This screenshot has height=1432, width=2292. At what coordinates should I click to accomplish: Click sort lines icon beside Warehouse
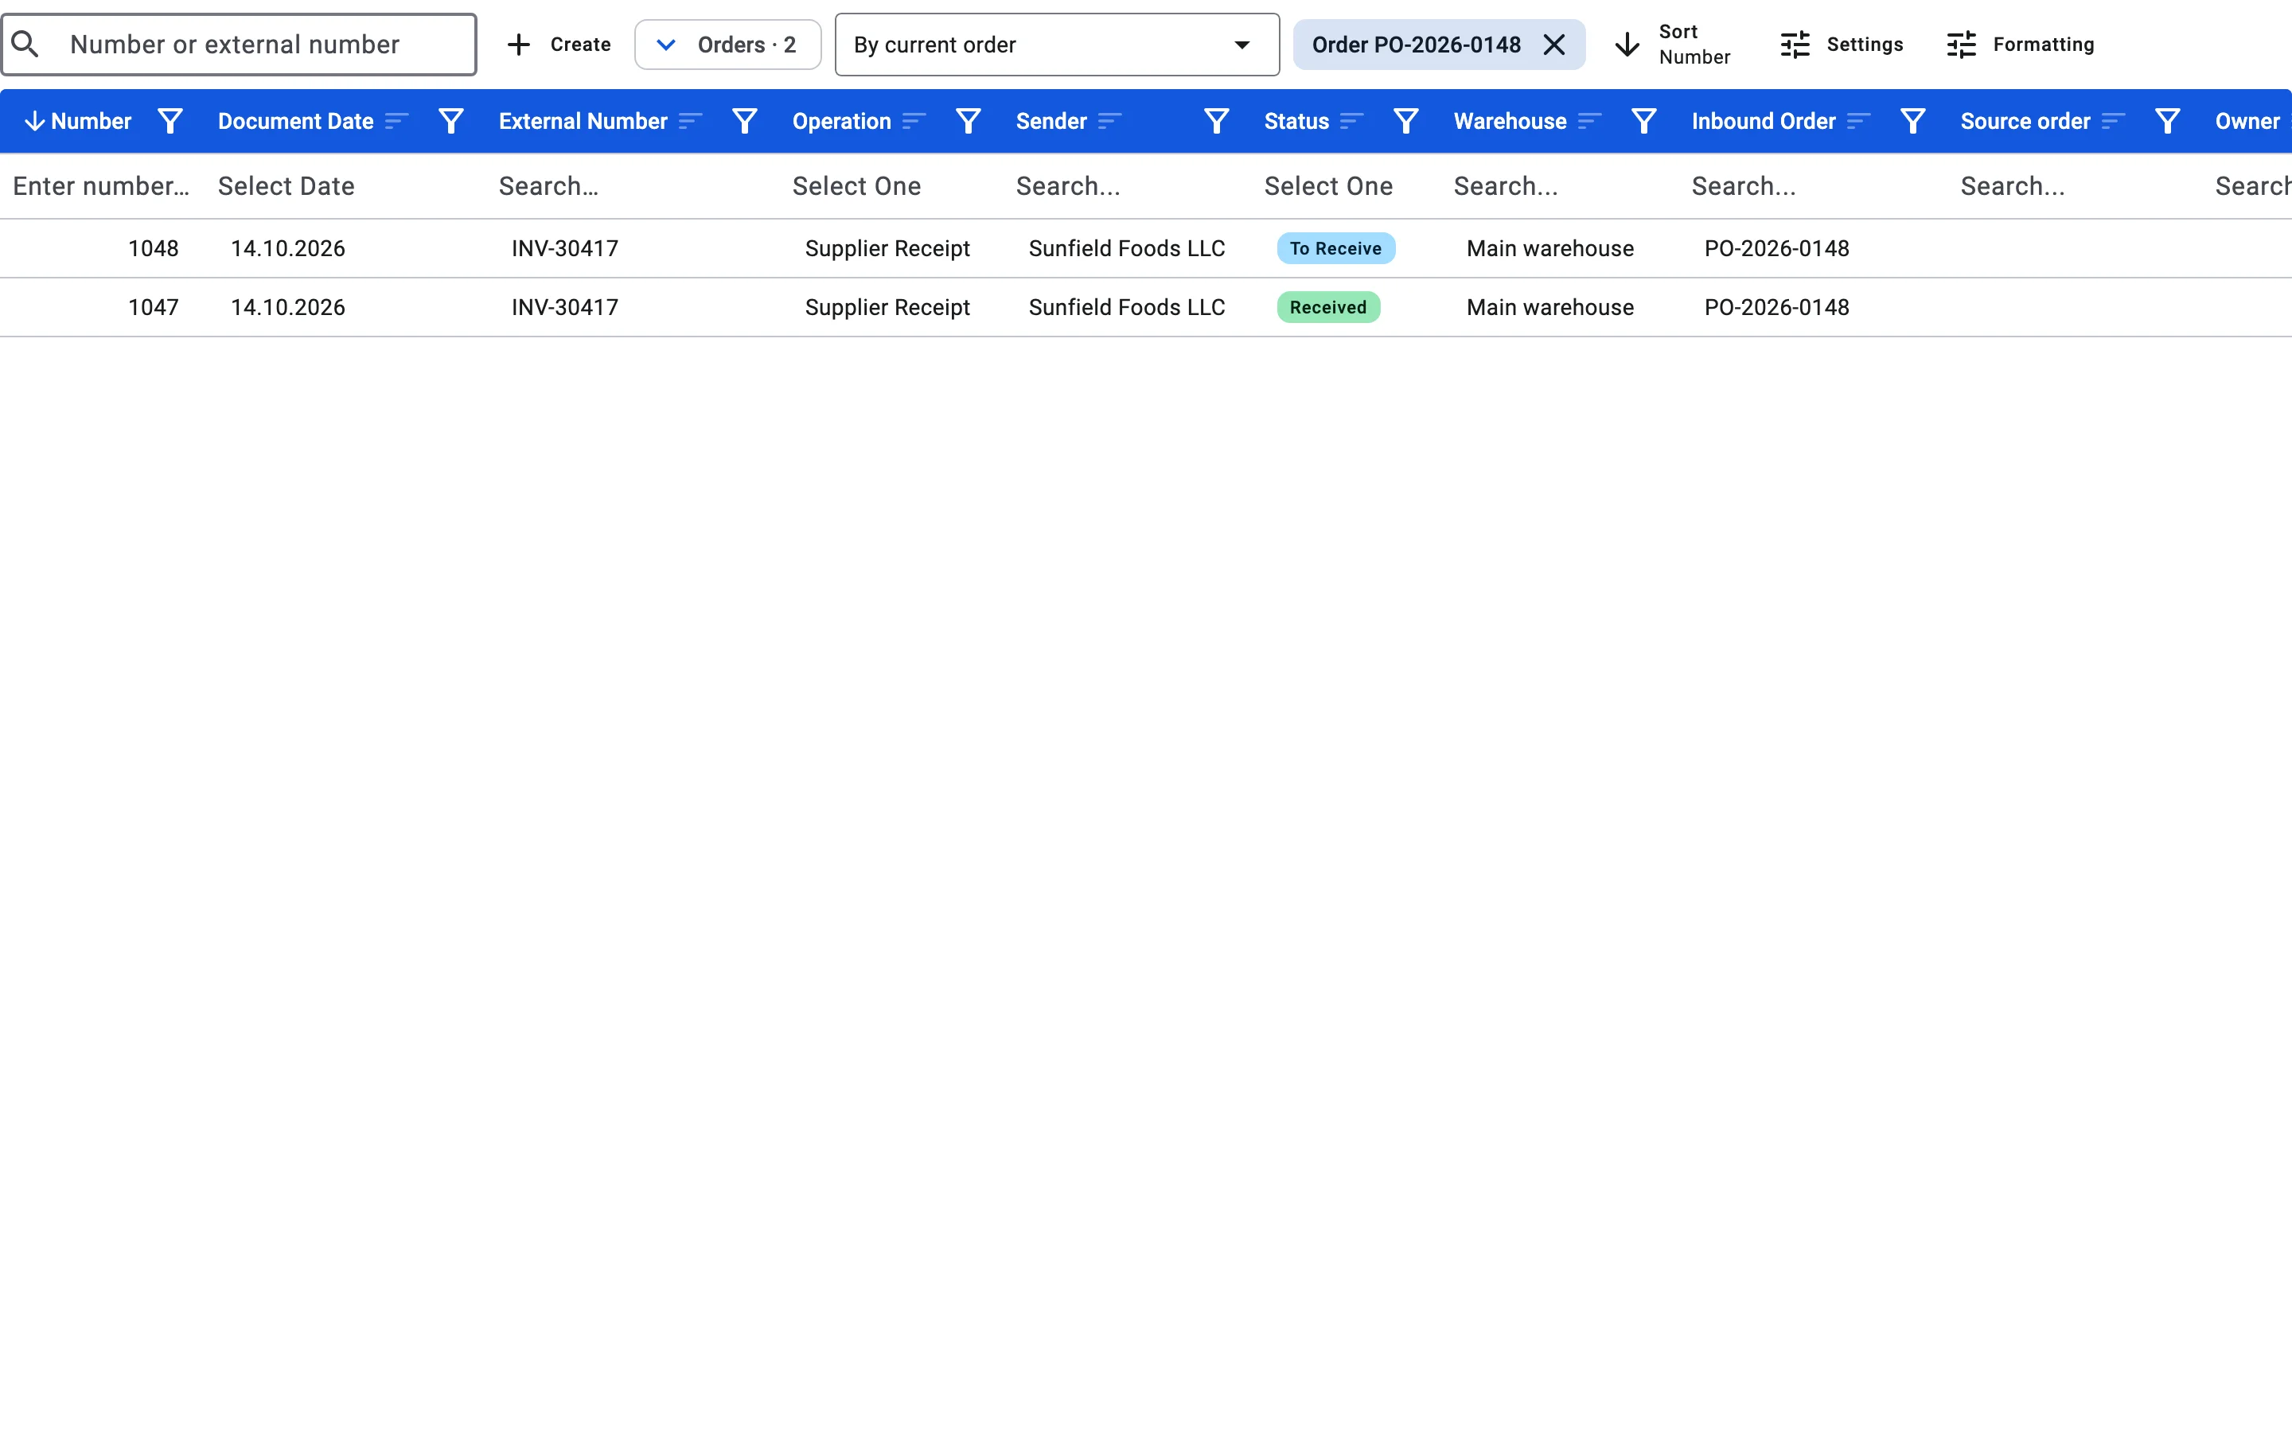(1589, 121)
